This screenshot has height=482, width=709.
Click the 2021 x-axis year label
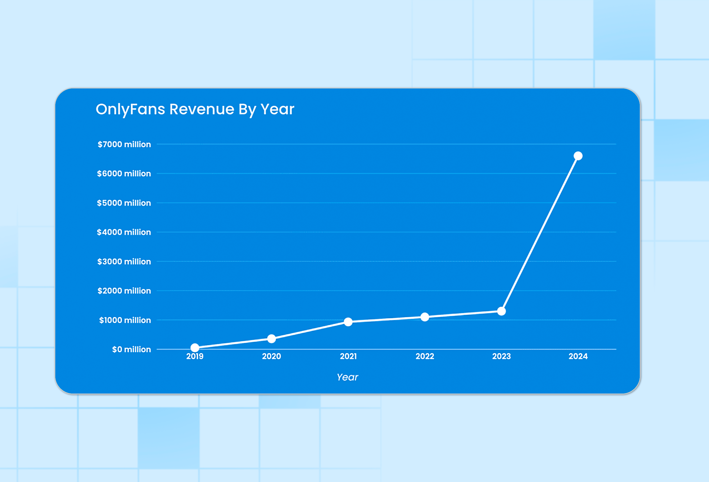[x=348, y=356]
